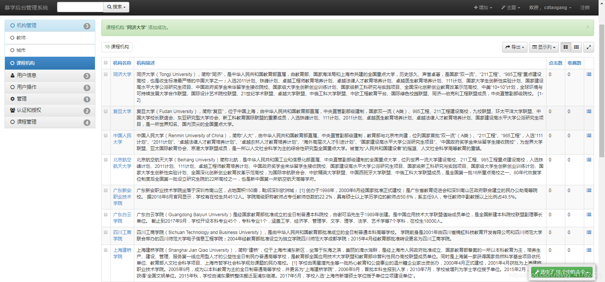Open detail icon for 同济大学 row
Screen dimensions: 605x282
pos(589,74)
